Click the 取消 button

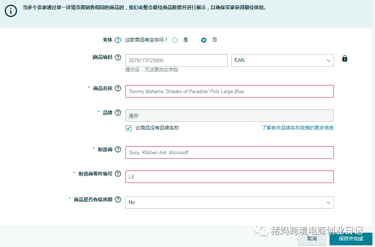[312, 239]
